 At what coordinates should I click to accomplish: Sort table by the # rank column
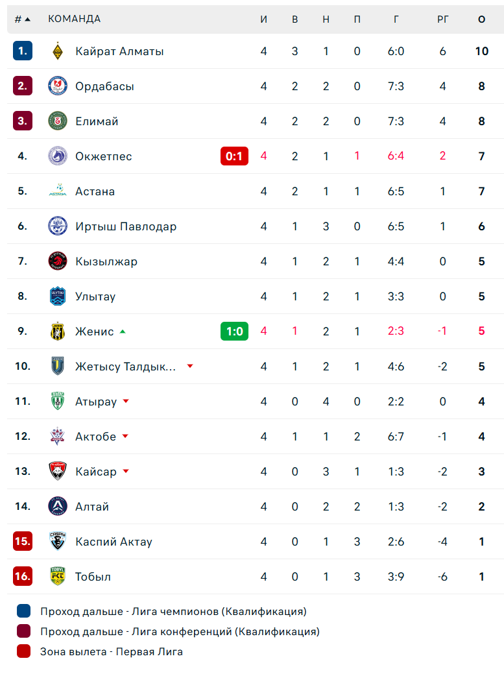pyautogui.click(x=22, y=19)
